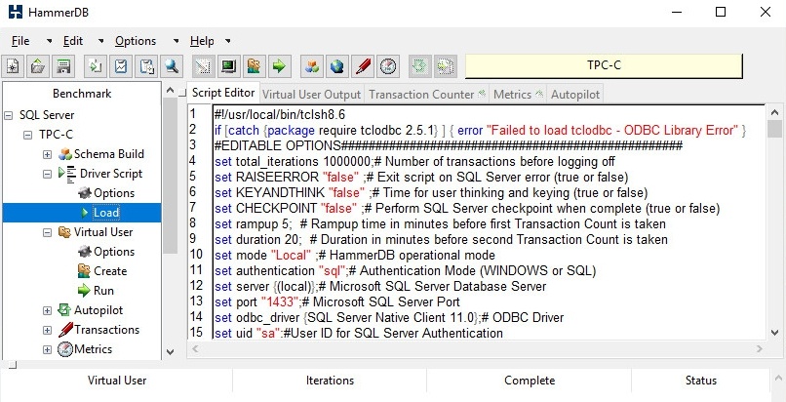Image resolution: width=786 pixels, height=402 pixels.
Task: Collapse the SQL Server tree node
Action: pos(8,115)
